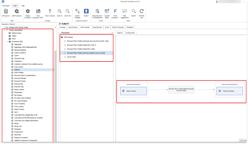Open the Save (autosave off) dropdown

(x=38, y=17)
